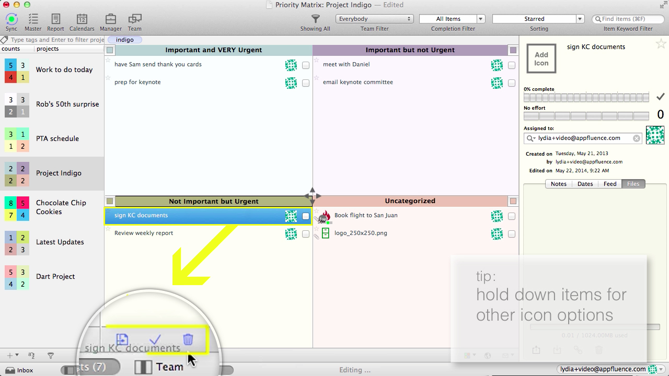
Task: Click the 'indigo' tag pill
Action: 124,40
